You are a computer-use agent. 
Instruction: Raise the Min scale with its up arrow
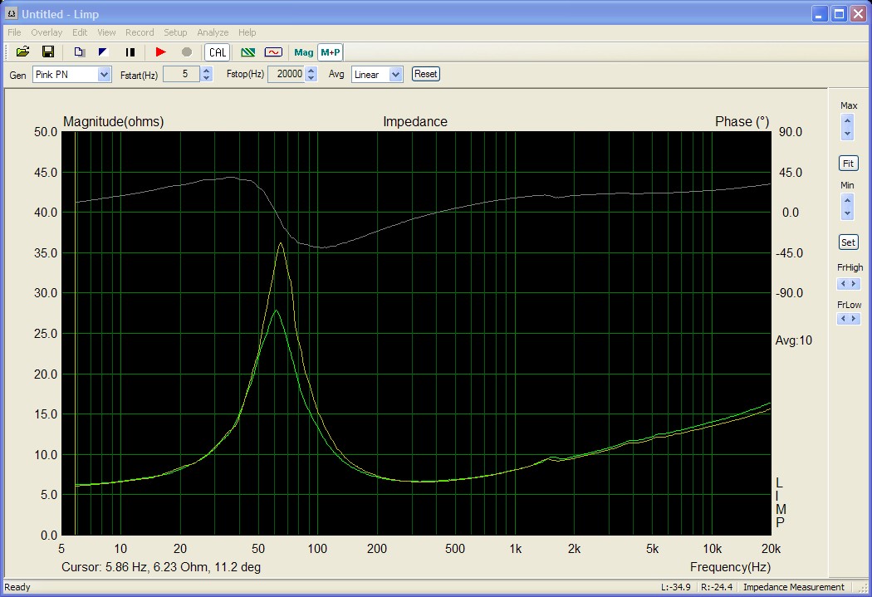(x=848, y=200)
